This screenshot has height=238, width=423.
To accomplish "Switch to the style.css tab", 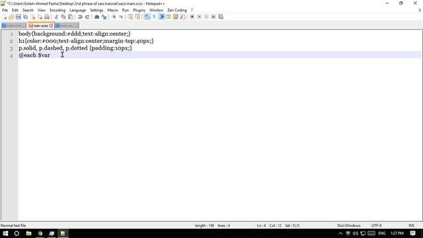I will coord(67,26).
